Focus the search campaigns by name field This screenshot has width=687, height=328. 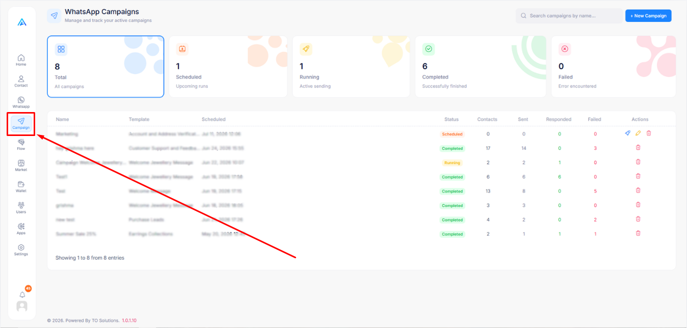(569, 16)
